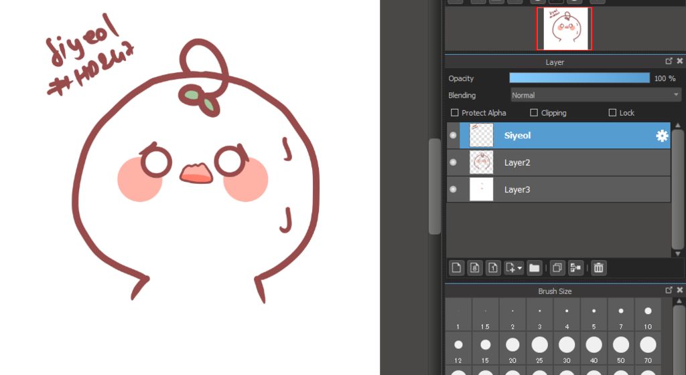Image resolution: width=686 pixels, height=375 pixels.
Task: Click the layer list scrollbar thumb
Action: click(678, 190)
